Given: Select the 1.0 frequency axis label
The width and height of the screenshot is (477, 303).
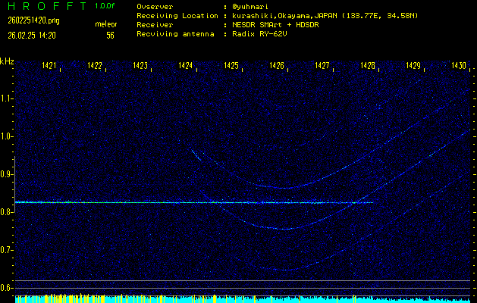Looking at the screenshot, I should 7,136.
